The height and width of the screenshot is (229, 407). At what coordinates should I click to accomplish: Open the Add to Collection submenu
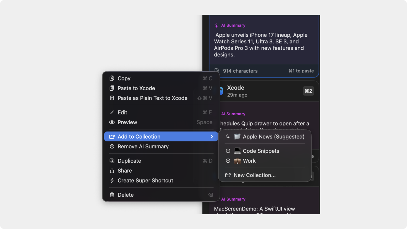tap(161, 137)
